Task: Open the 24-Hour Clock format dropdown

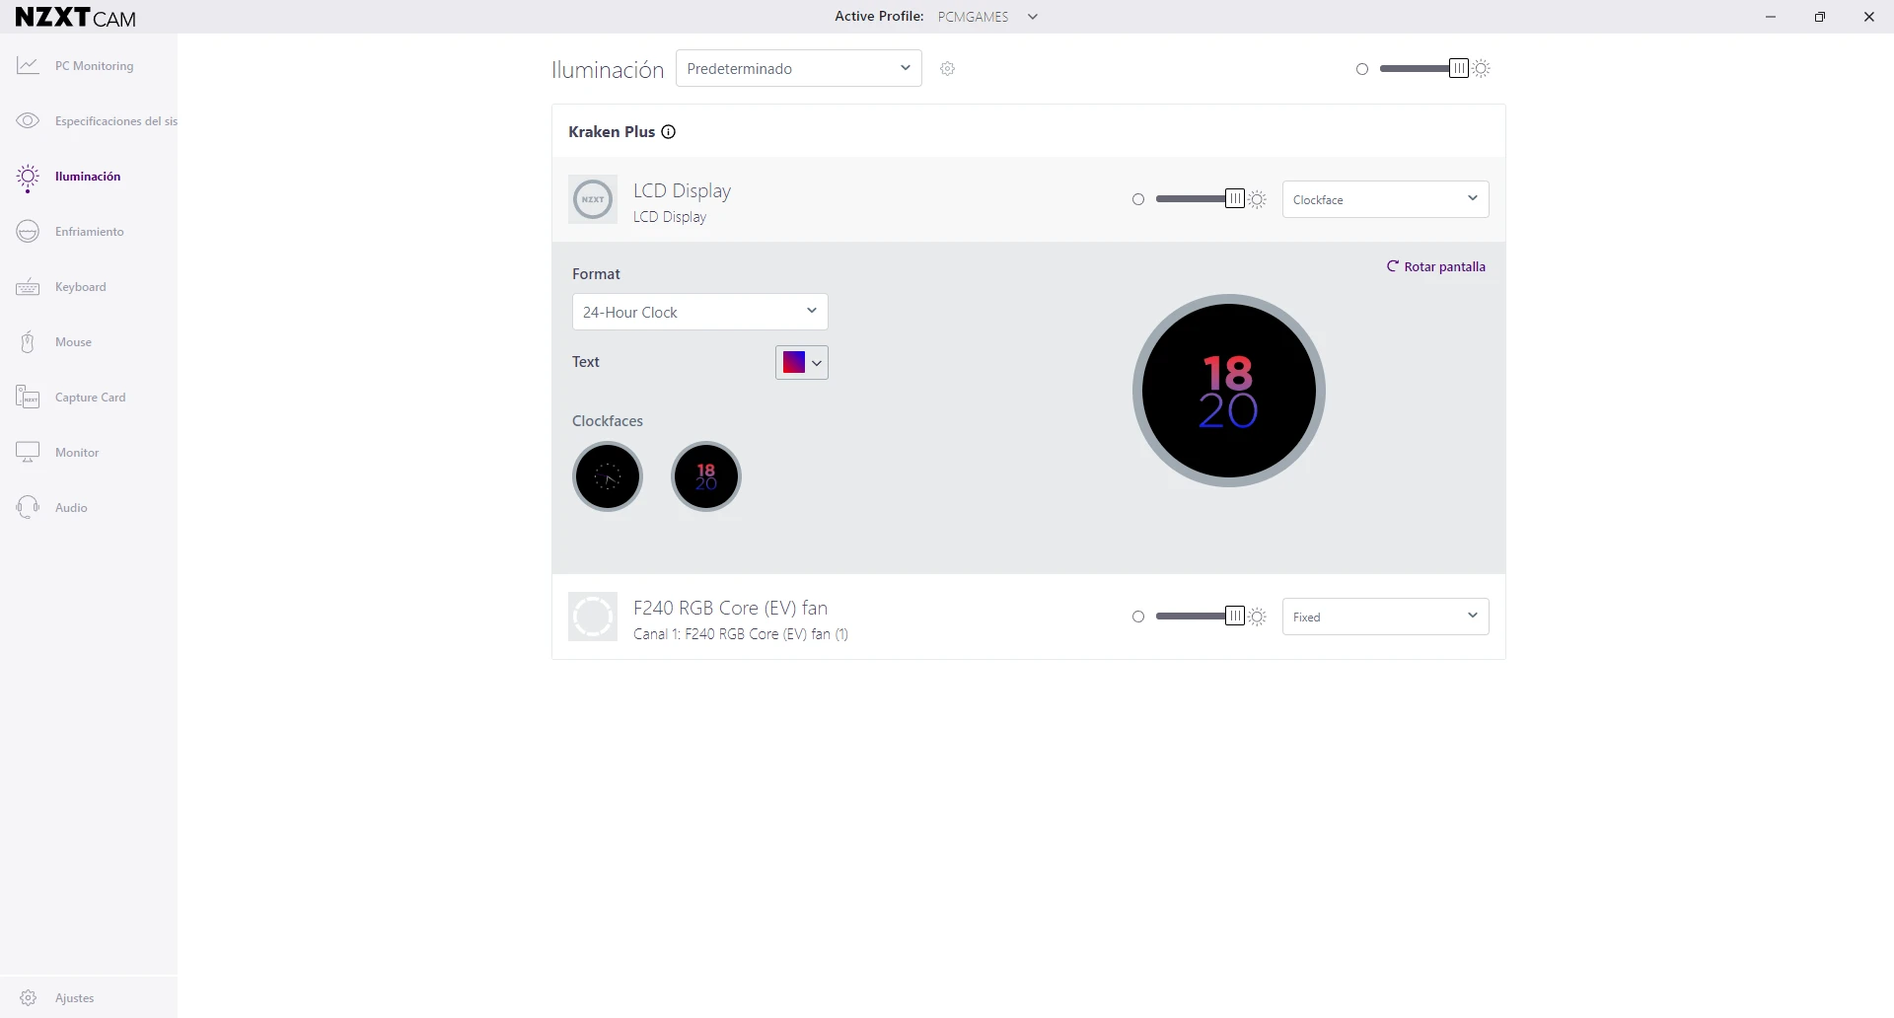Action: pyautogui.click(x=700, y=312)
